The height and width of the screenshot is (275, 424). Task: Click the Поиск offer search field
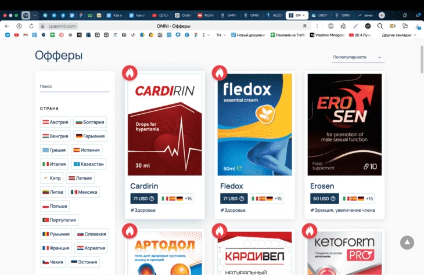(x=75, y=86)
